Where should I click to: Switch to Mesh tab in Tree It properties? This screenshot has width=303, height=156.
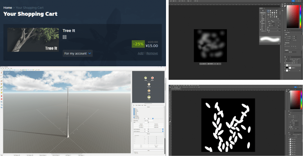coord(145,105)
